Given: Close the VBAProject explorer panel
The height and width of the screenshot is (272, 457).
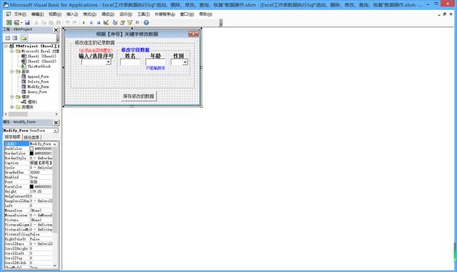Looking at the screenshot, I should 56,30.
